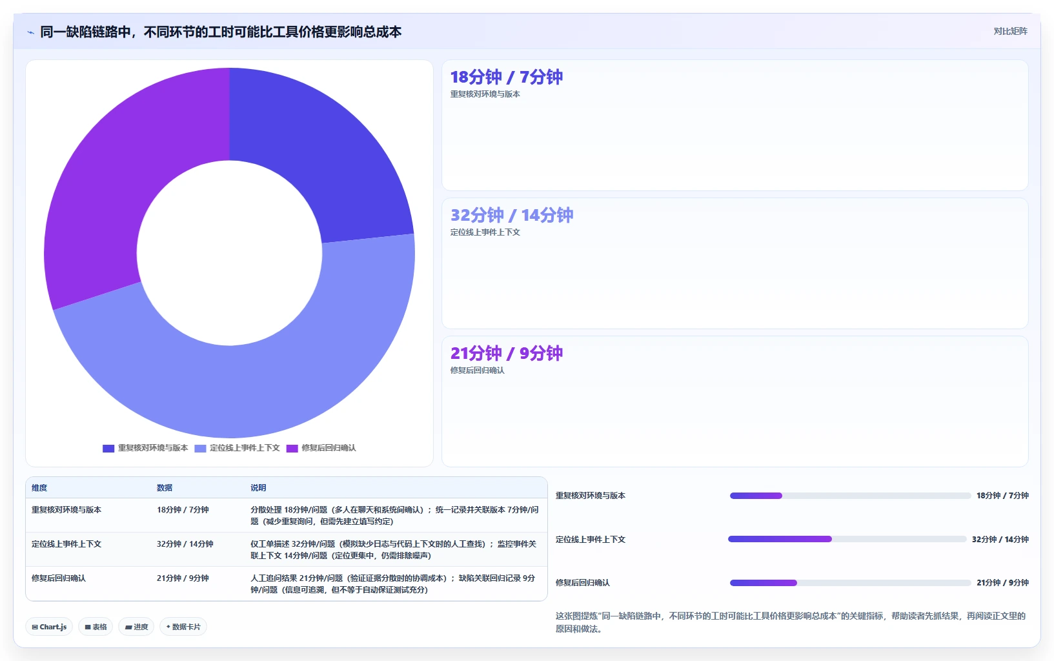Click the 重复核对环境与版本 progress bar

[850, 496]
